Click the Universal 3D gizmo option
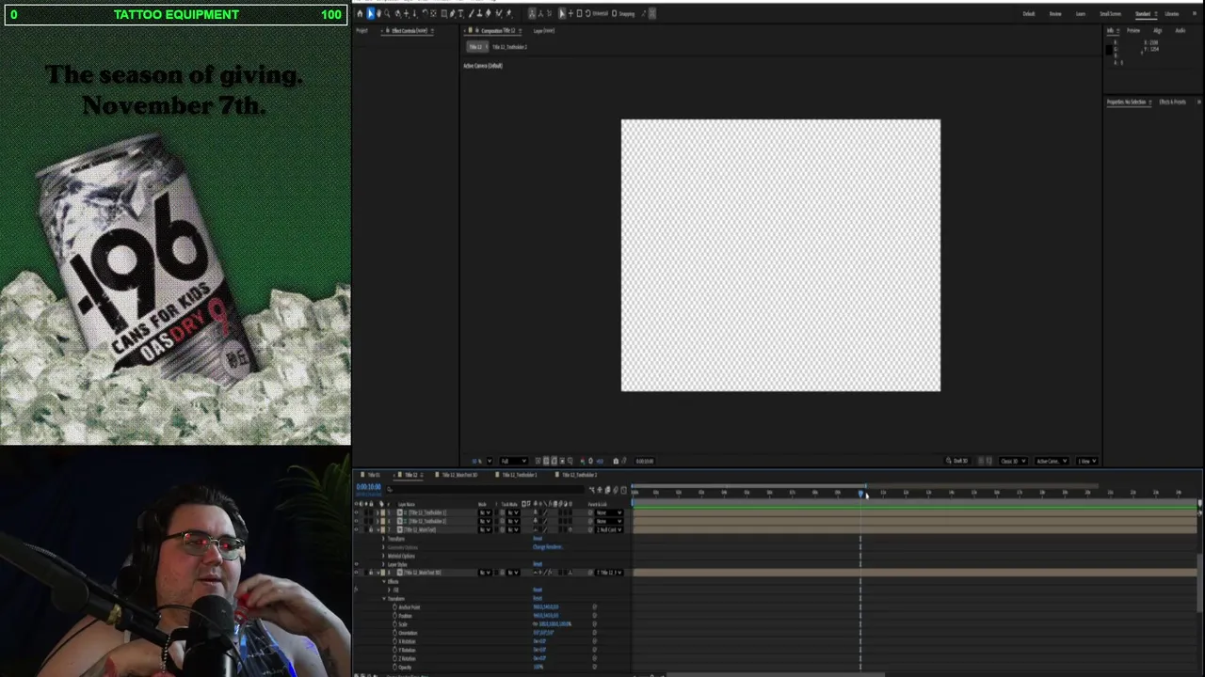Image resolution: width=1205 pixels, height=677 pixels. pos(601,13)
